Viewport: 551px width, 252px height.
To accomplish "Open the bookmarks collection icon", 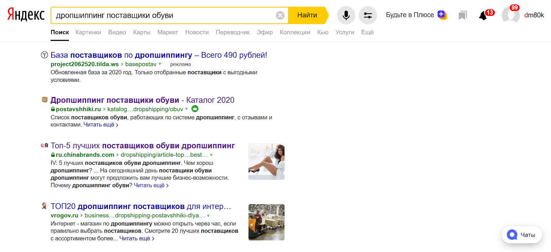I will coord(462,15).
